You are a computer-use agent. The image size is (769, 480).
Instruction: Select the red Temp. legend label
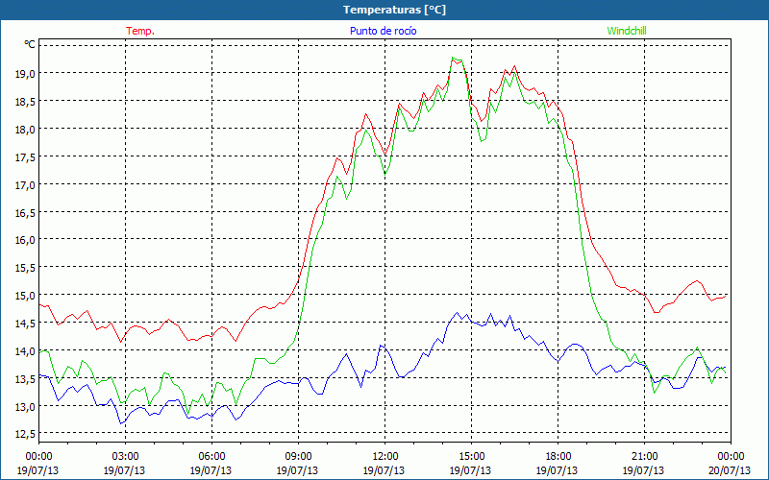[140, 31]
